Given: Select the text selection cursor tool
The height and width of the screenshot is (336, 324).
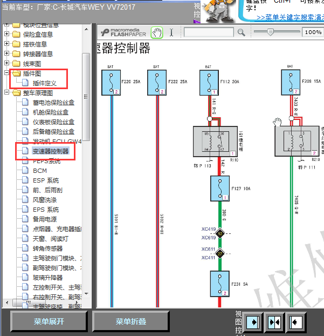Looking at the screenshot, I should click(x=171, y=32).
